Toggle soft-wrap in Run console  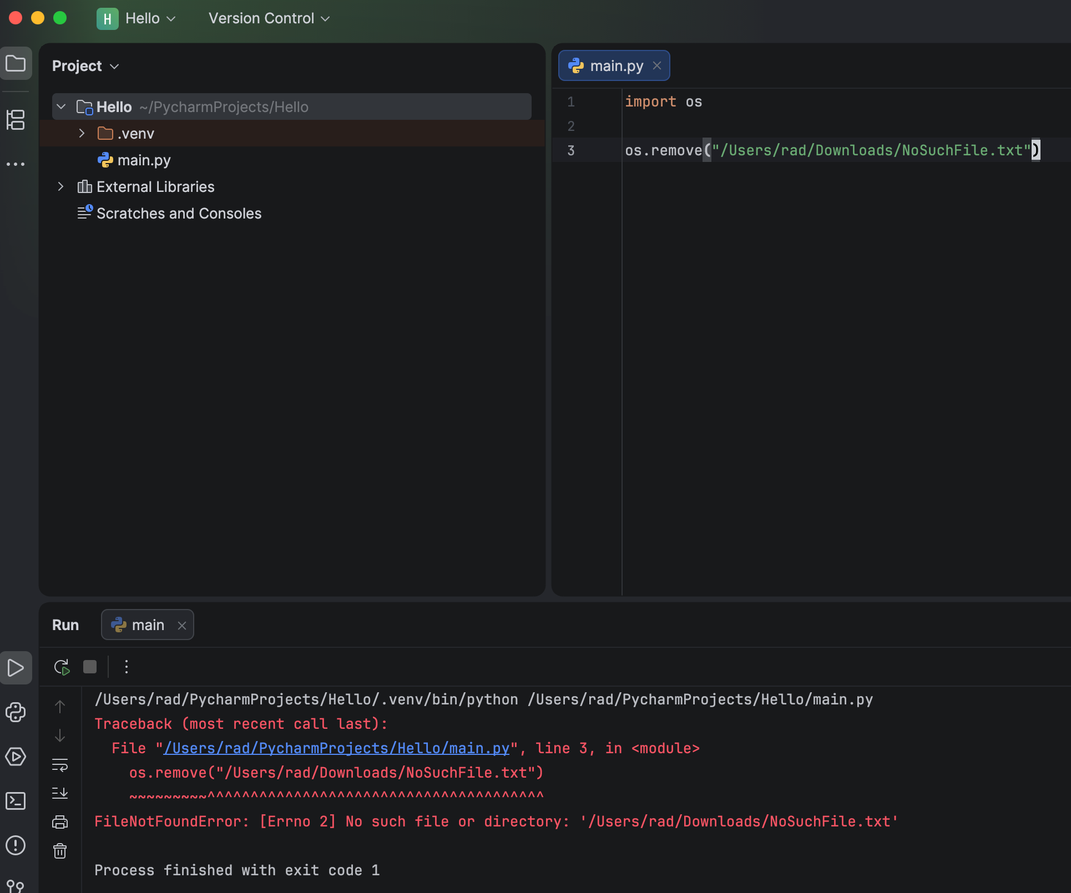click(x=60, y=765)
